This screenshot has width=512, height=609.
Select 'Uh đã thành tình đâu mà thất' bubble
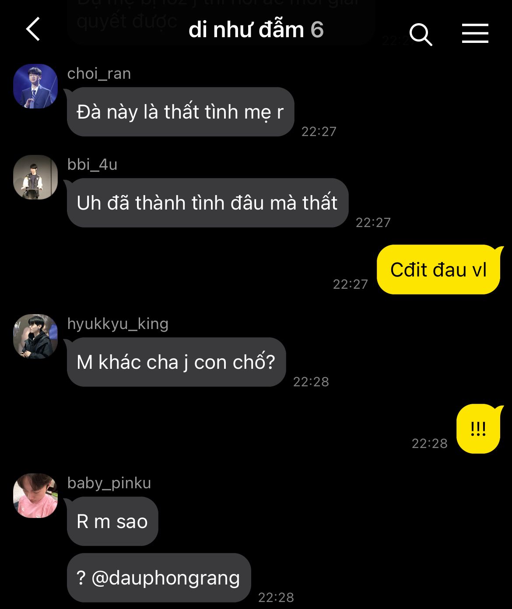(207, 203)
